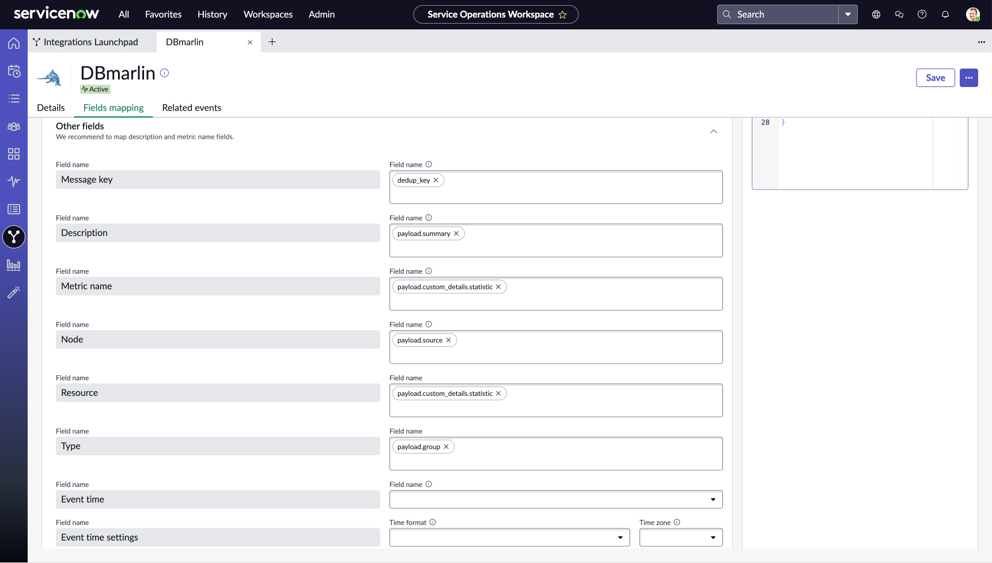
Task: Switch to the Related events tab
Action: coord(192,108)
